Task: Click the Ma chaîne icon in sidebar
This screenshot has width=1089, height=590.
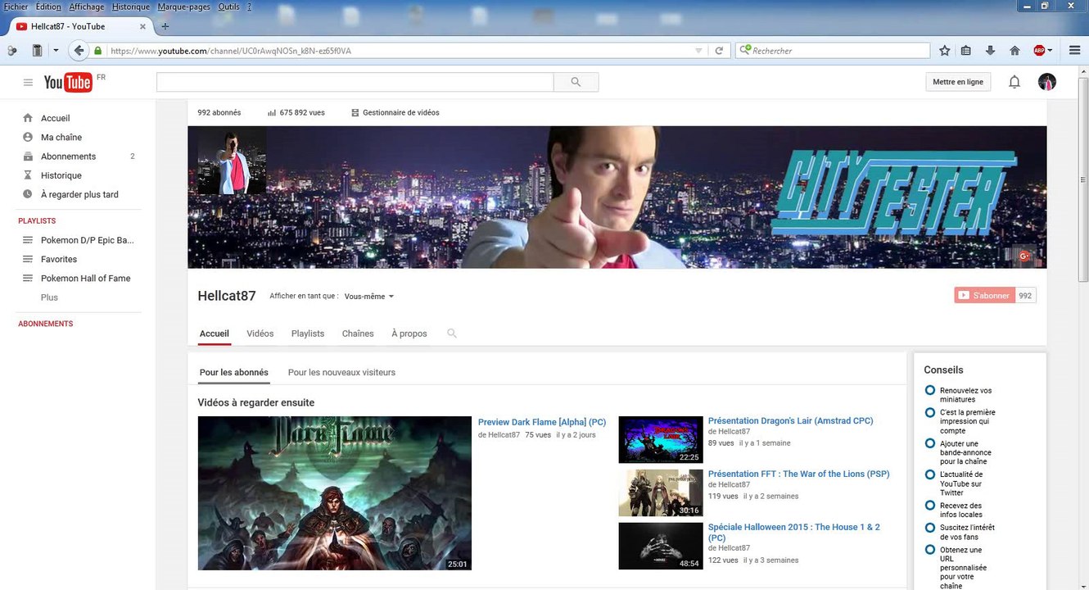Action: 28,137
